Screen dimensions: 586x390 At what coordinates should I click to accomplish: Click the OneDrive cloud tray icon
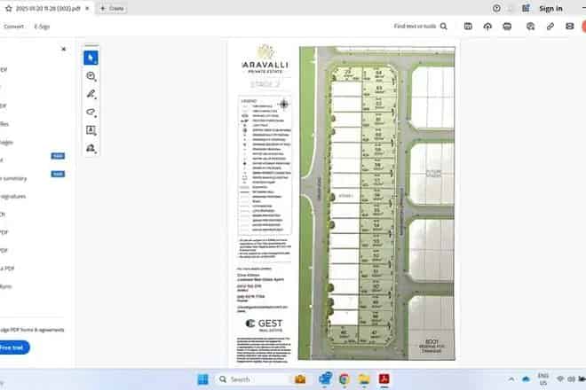click(526, 379)
